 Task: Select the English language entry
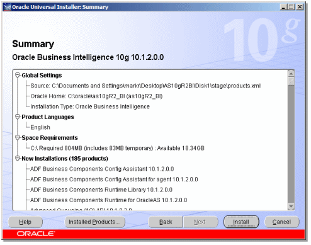click(40, 127)
